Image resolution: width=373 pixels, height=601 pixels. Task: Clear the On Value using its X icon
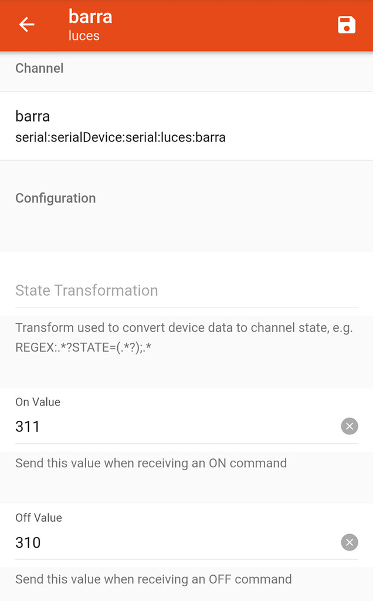(x=349, y=426)
